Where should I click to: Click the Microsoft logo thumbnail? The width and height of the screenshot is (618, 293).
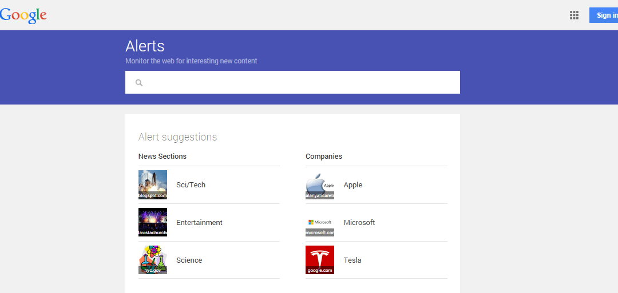(x=320, y=222)
